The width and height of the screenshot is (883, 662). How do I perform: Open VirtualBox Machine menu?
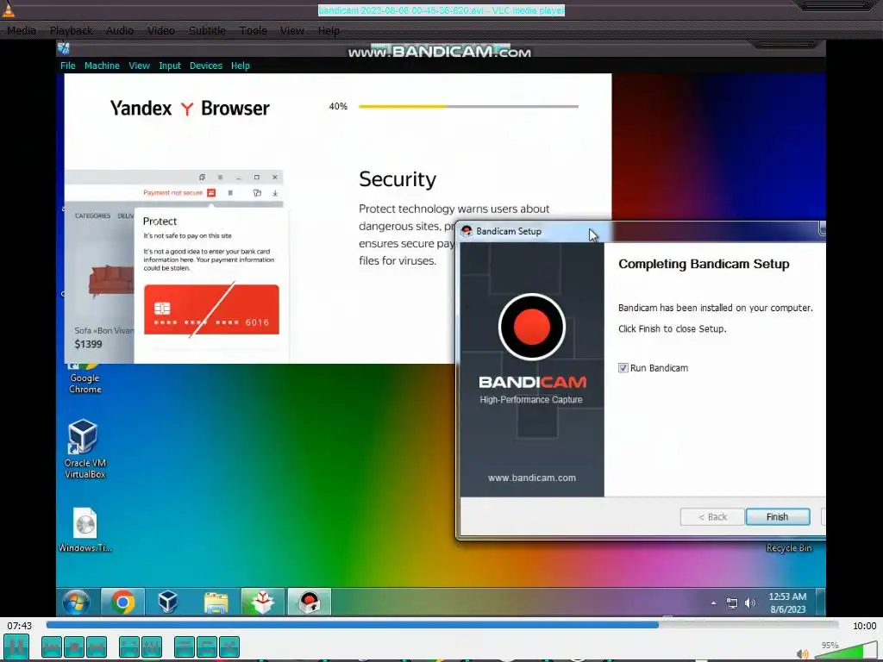click(102, 66)
